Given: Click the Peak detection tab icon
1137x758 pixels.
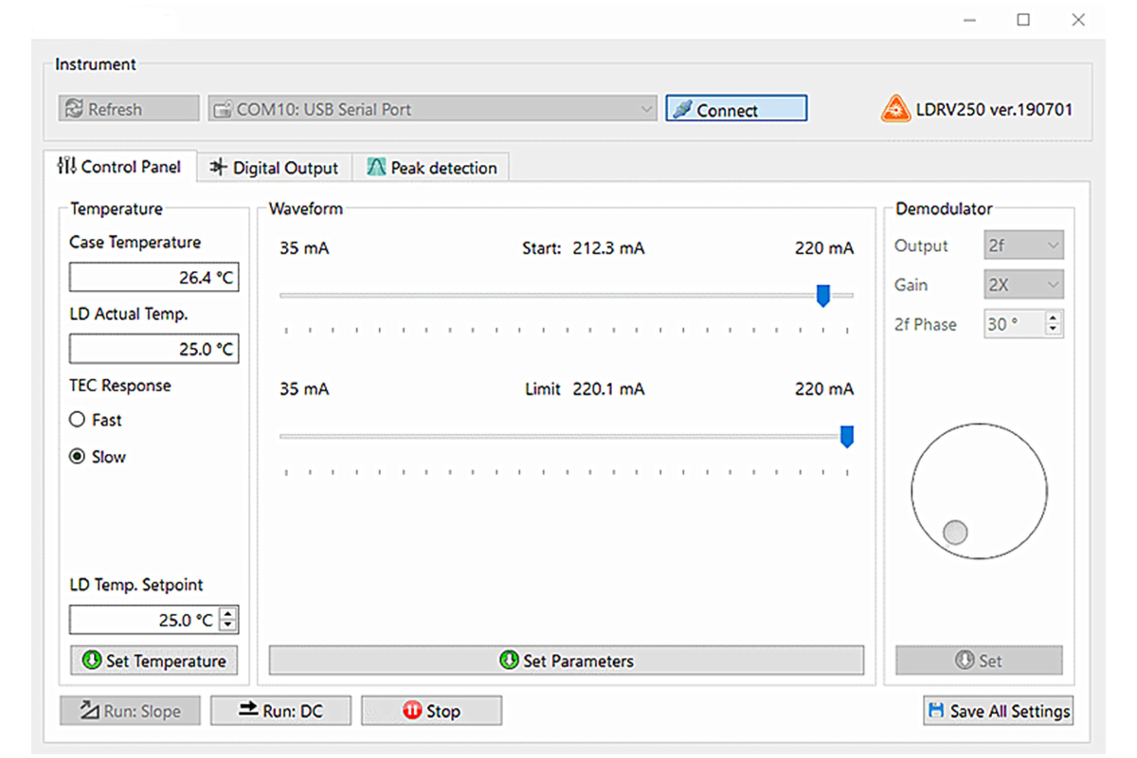Looking at the screenshot, I should pos(376,168).
